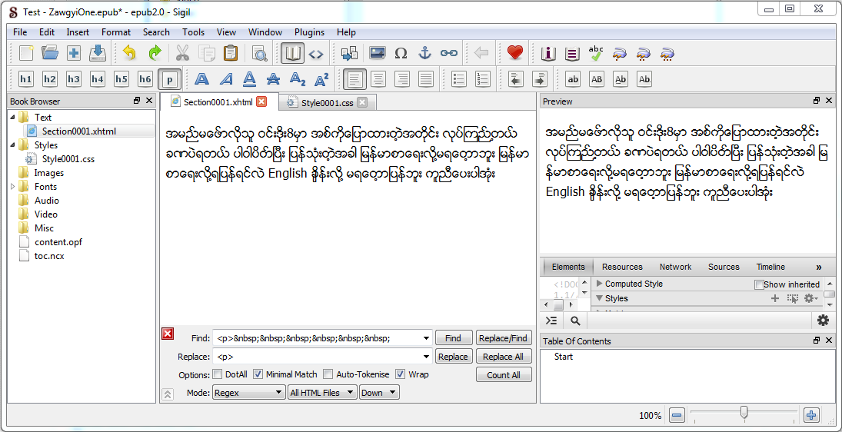Apply superscript A2 icon
Image resolution: width=842 pixels, height=432 pixels.
coord(321,79)
